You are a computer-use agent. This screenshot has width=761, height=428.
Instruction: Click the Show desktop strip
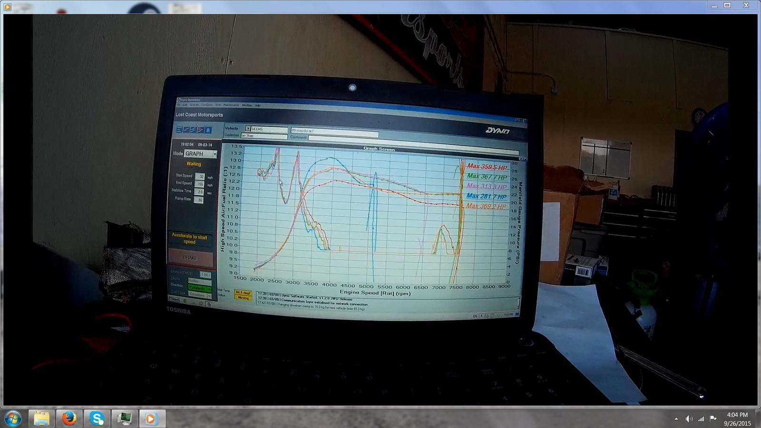tap(758, 418)
